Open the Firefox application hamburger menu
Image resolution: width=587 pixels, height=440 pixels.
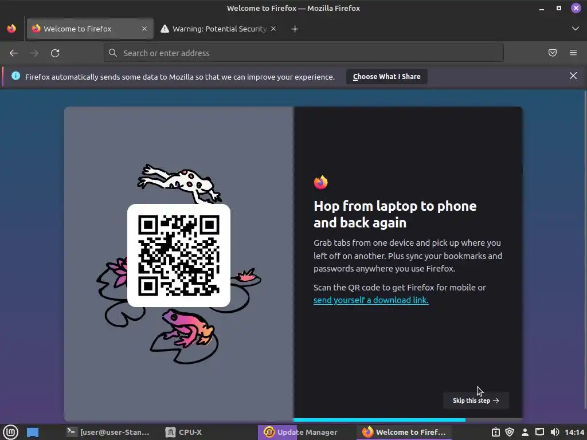point(573,53)
